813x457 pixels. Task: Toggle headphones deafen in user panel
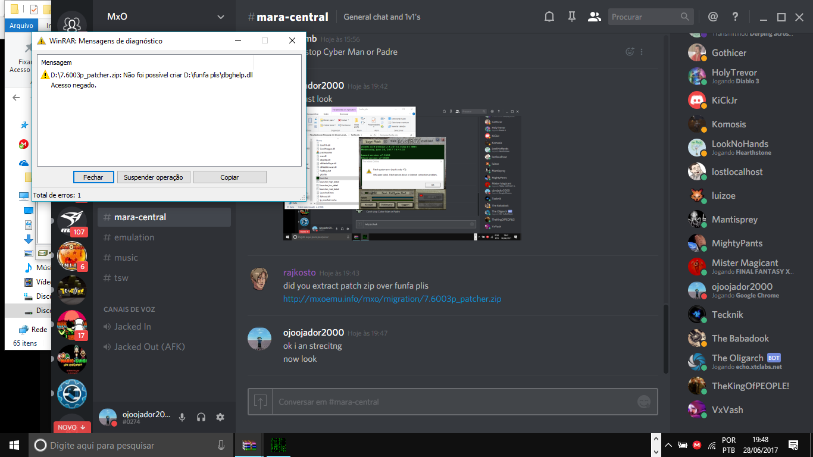point(201,417)
